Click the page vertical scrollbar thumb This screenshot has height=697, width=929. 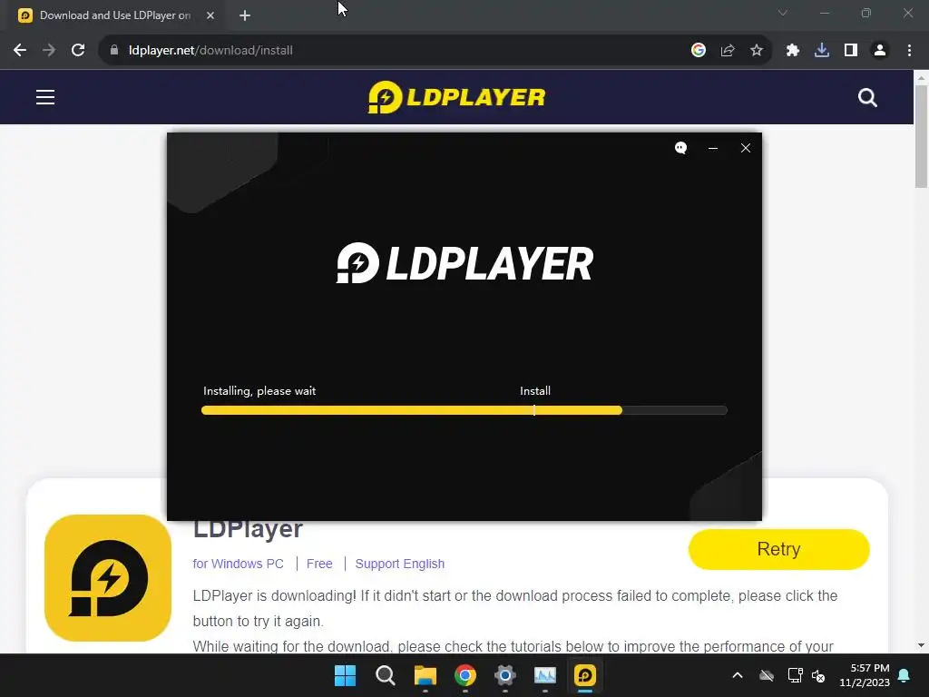click(x=921, y=136)
